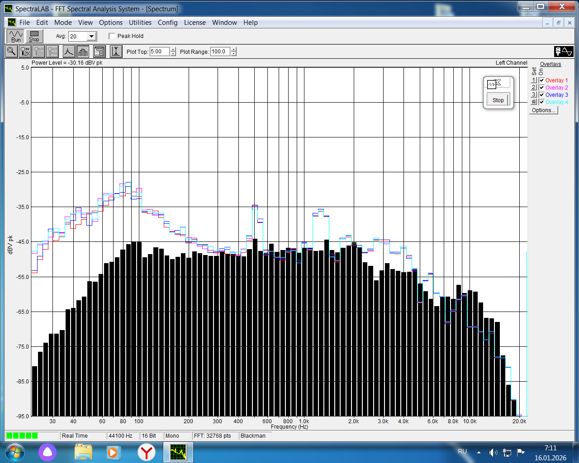Click the Zoom Out 2X icon

click(x=39, y=52)
